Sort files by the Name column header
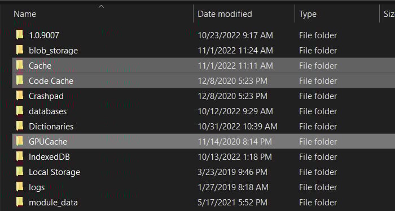395x211 pixels. 25,14
